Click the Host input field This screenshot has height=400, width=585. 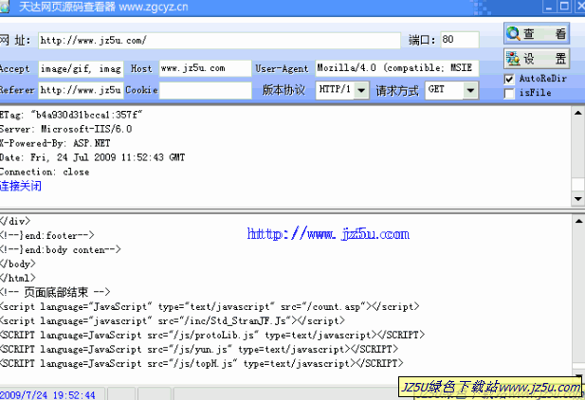(x=205, y=68)
